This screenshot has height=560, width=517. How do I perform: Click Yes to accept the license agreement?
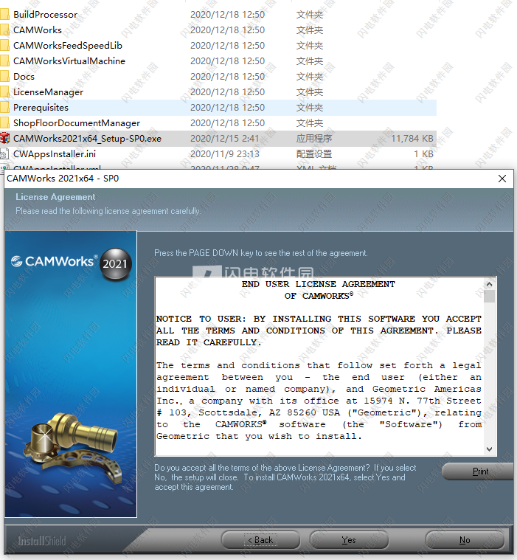[x=349, y=540]
